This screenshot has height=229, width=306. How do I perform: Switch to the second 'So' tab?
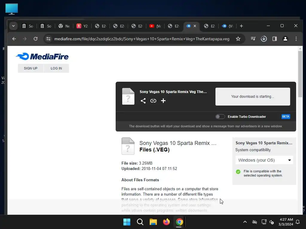46,26
